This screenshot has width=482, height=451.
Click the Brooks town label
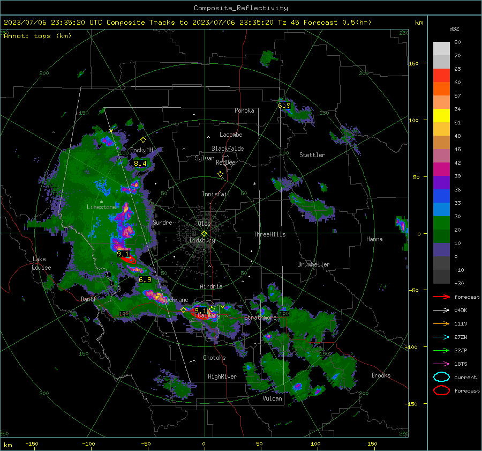tap(381, 375)
